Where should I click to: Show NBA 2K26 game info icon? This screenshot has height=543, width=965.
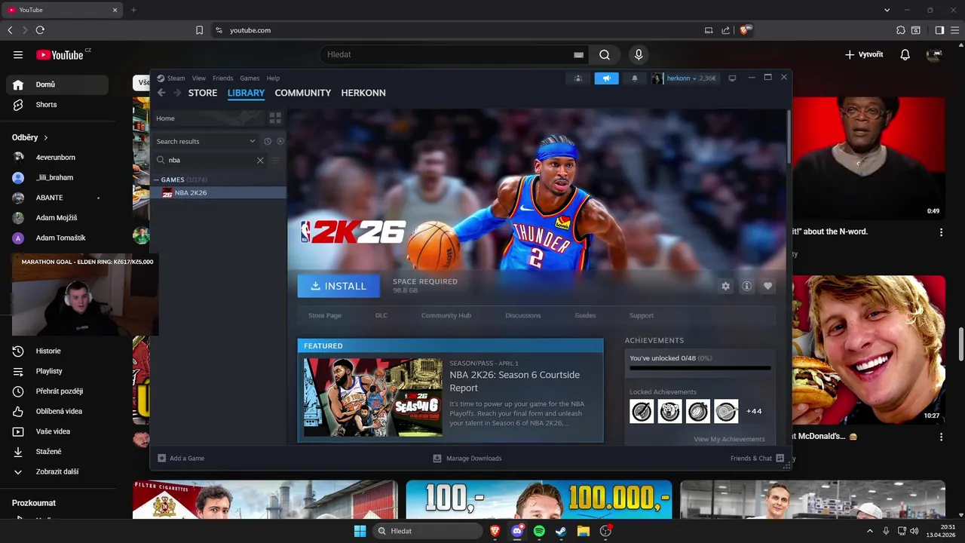(746, 287)
